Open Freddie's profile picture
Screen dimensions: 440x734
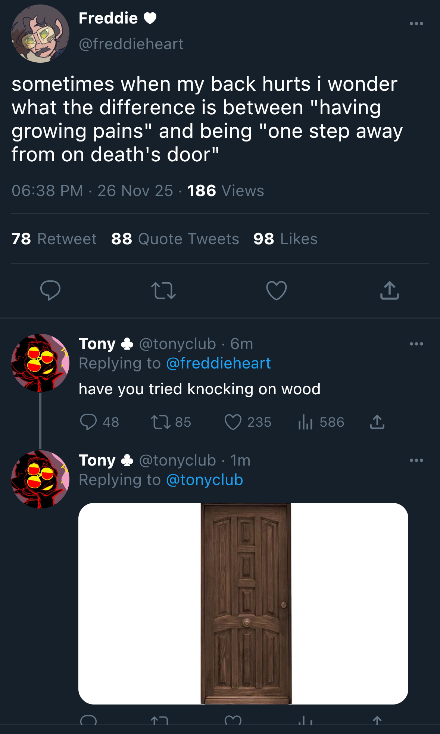pyautogui.click(x=40, y=34)
